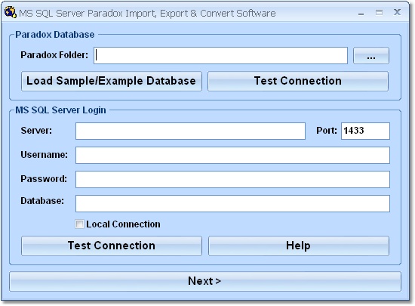Open the folder browse (...) button

point(371,56)
